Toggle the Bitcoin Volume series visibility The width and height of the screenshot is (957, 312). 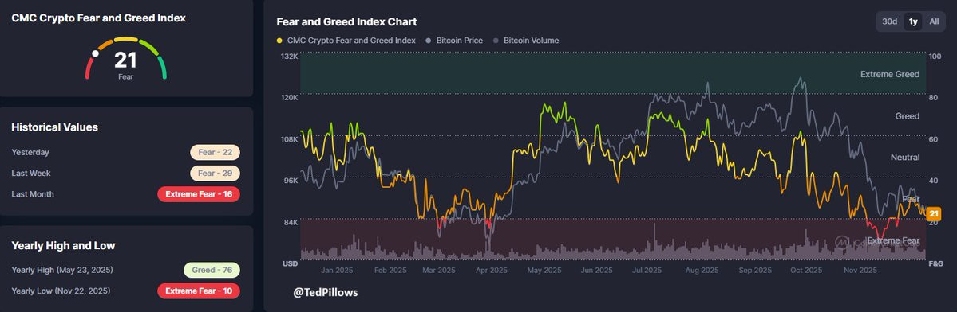pyautogui.click(x=526, y=41)
